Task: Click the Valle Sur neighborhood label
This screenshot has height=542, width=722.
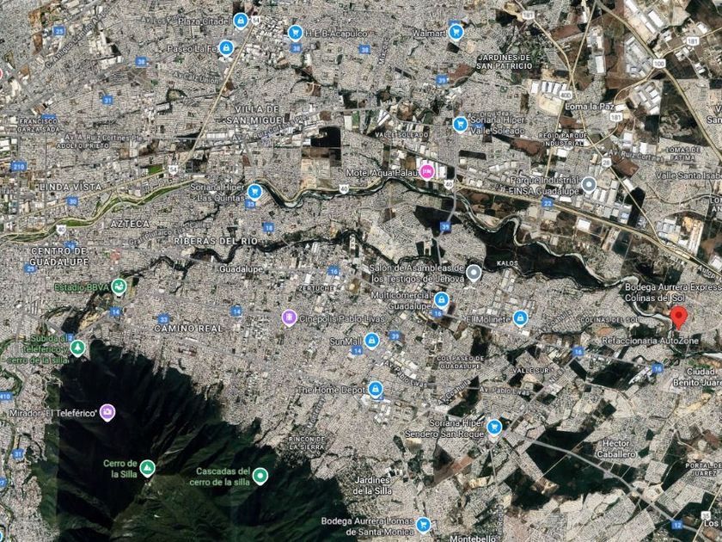Action: click(x=531, y=370)
